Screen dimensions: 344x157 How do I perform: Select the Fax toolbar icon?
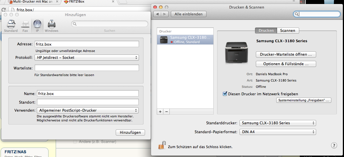pos(25,26)
